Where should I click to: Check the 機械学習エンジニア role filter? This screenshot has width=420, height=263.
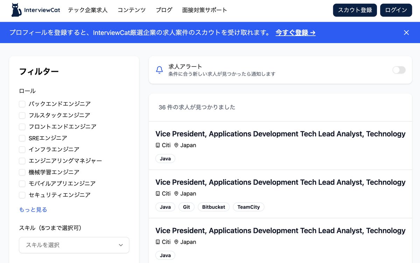[x=22, y=172]
